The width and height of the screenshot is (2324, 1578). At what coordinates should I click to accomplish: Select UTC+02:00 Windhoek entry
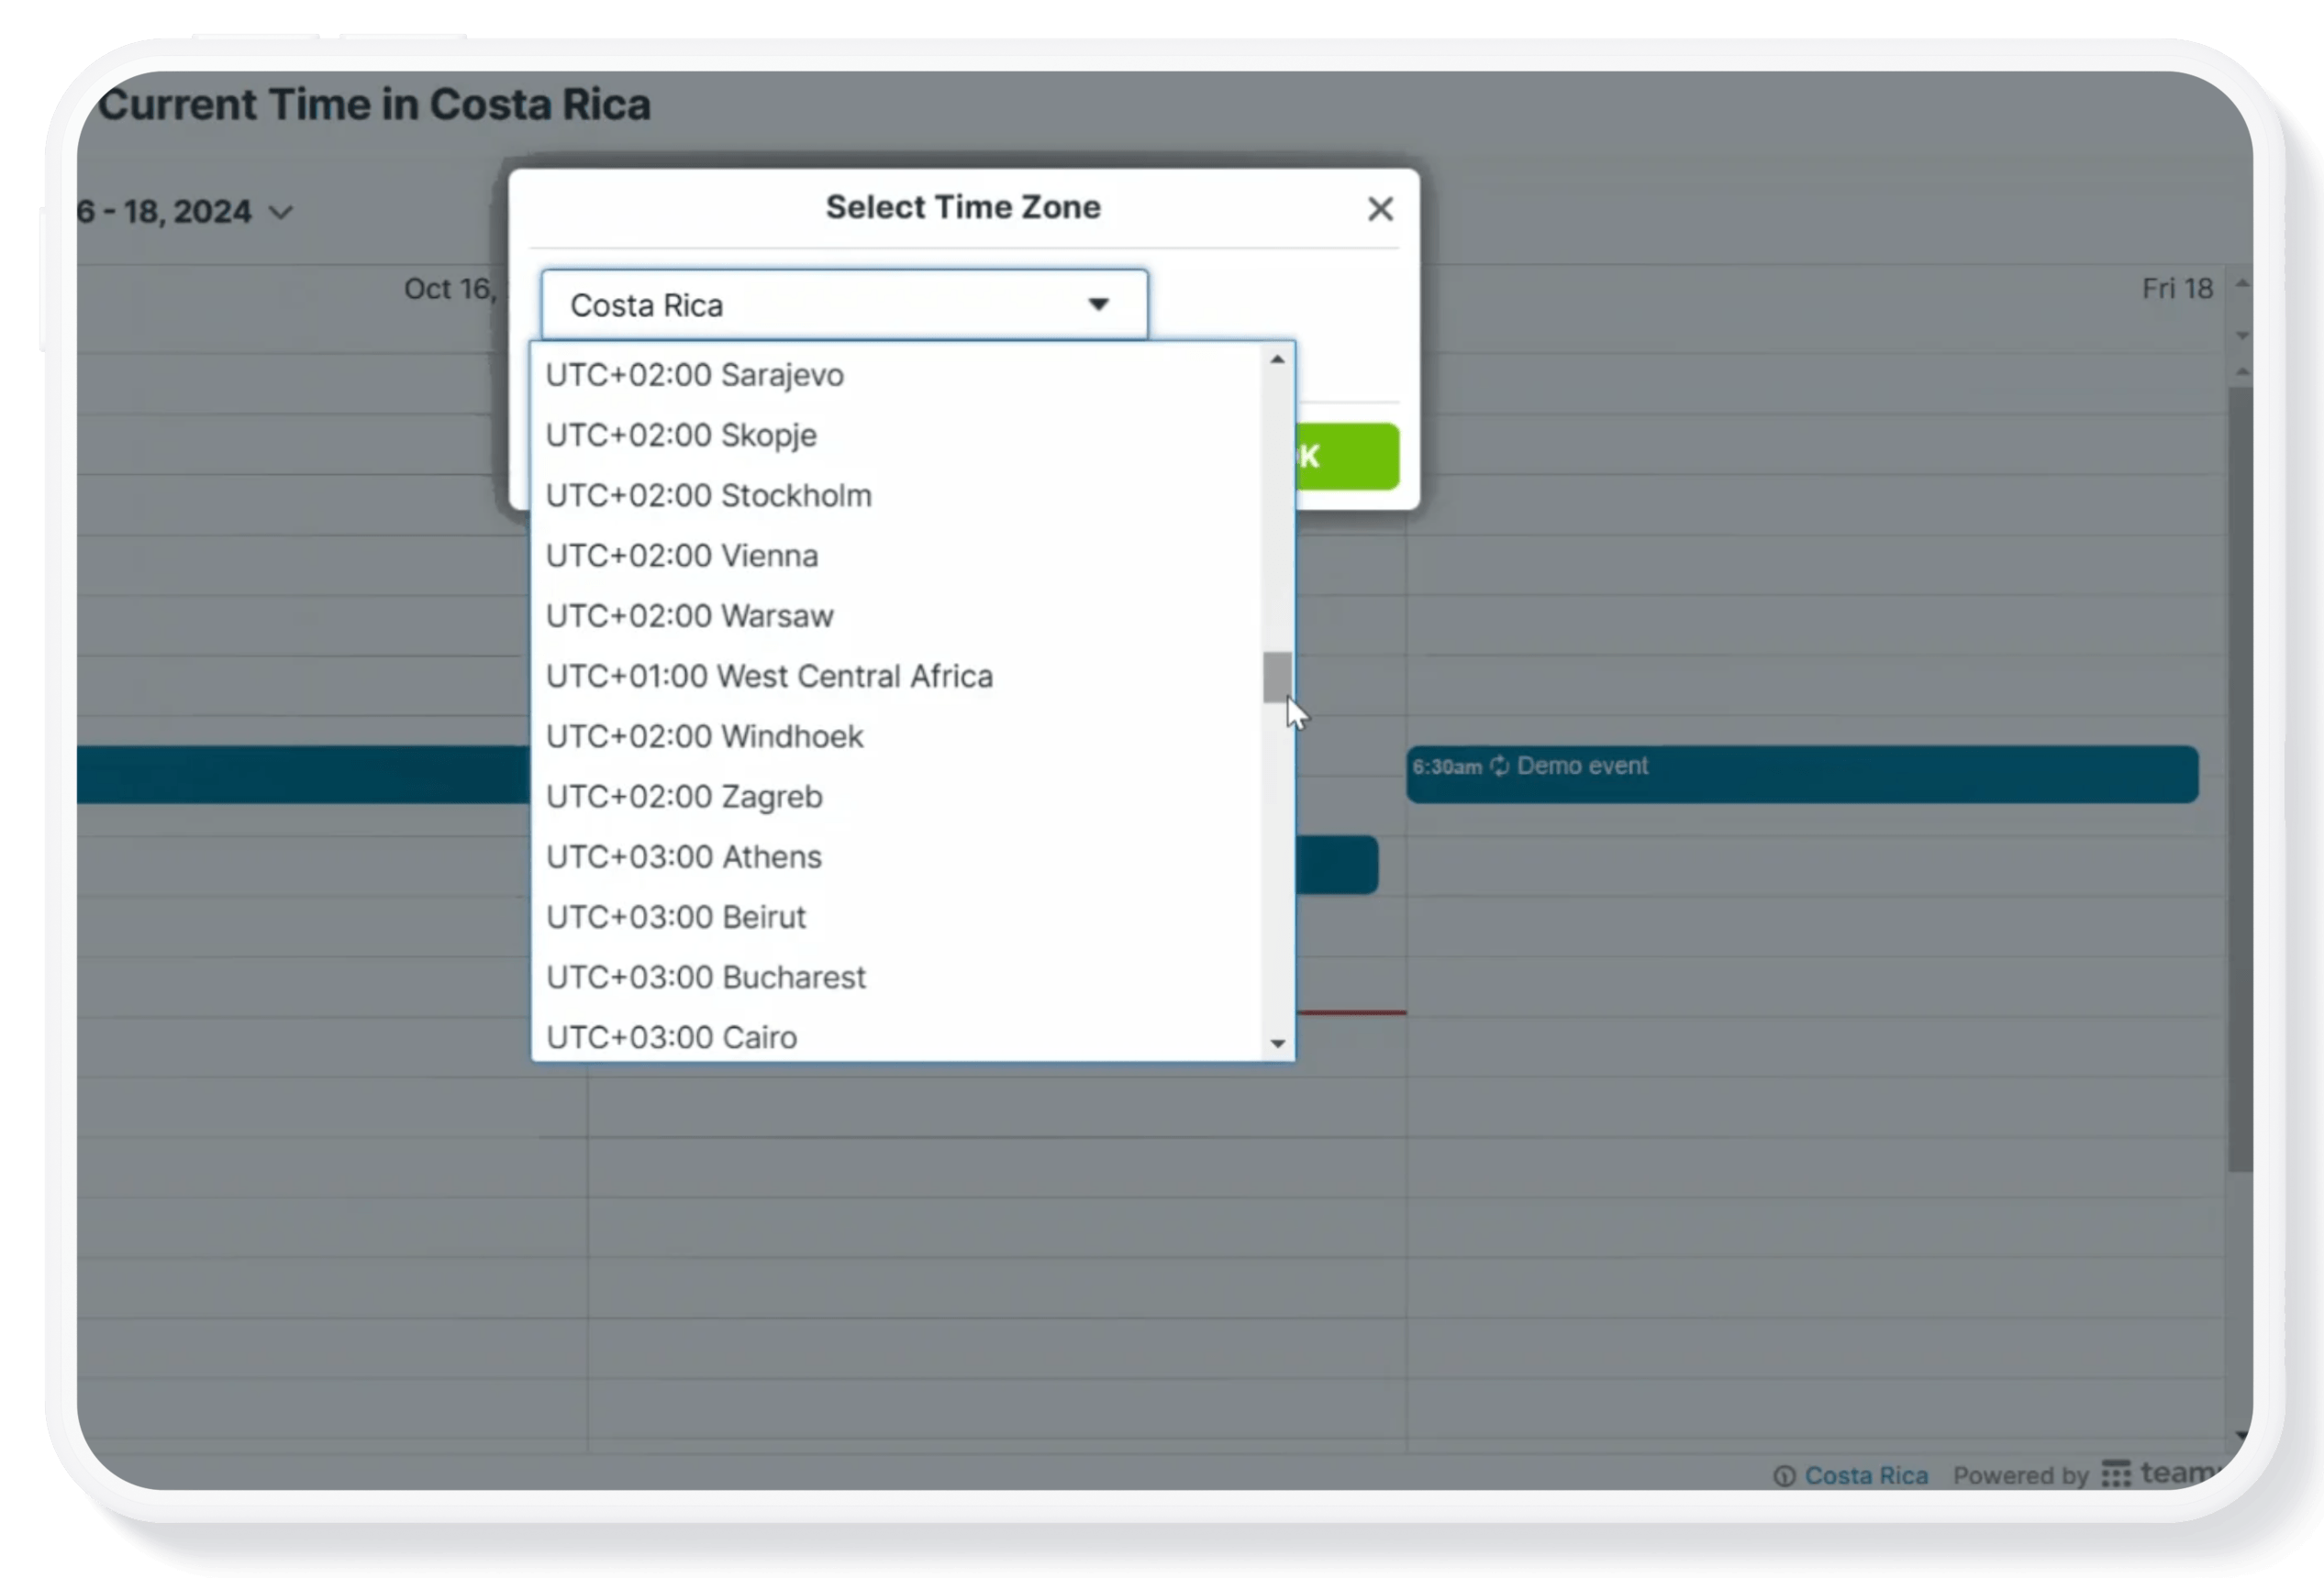[x=897, y=735]
